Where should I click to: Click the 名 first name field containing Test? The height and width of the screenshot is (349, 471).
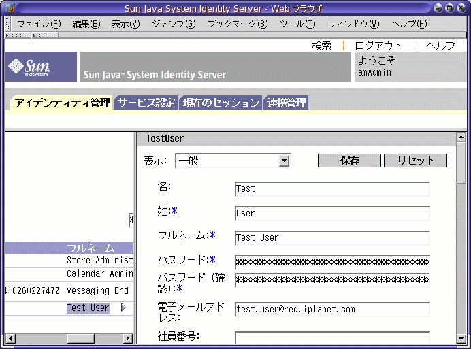coord(332,189)
